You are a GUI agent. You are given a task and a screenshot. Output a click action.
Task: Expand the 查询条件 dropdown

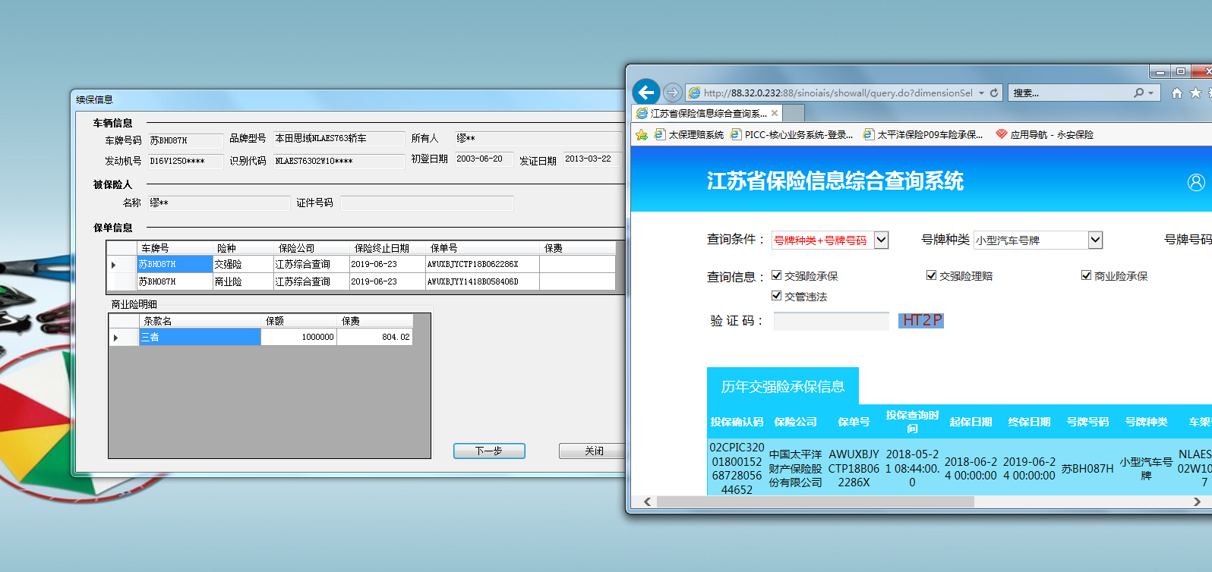(881, 240)
